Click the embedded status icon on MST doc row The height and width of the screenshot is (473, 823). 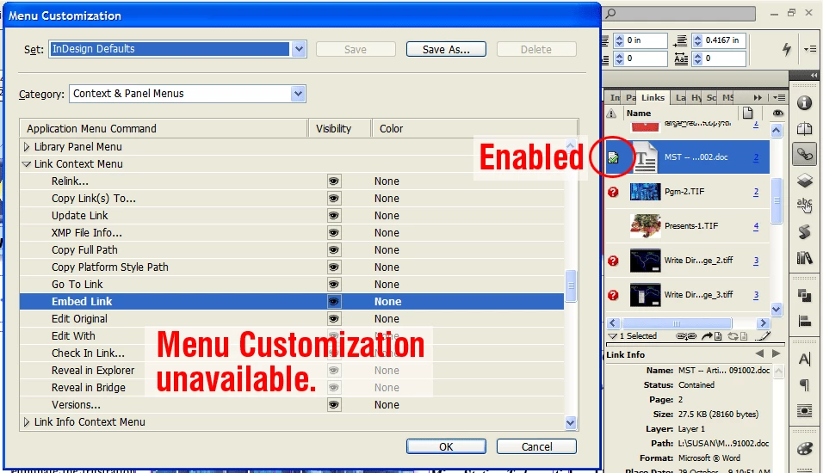[x=613, y=157]
